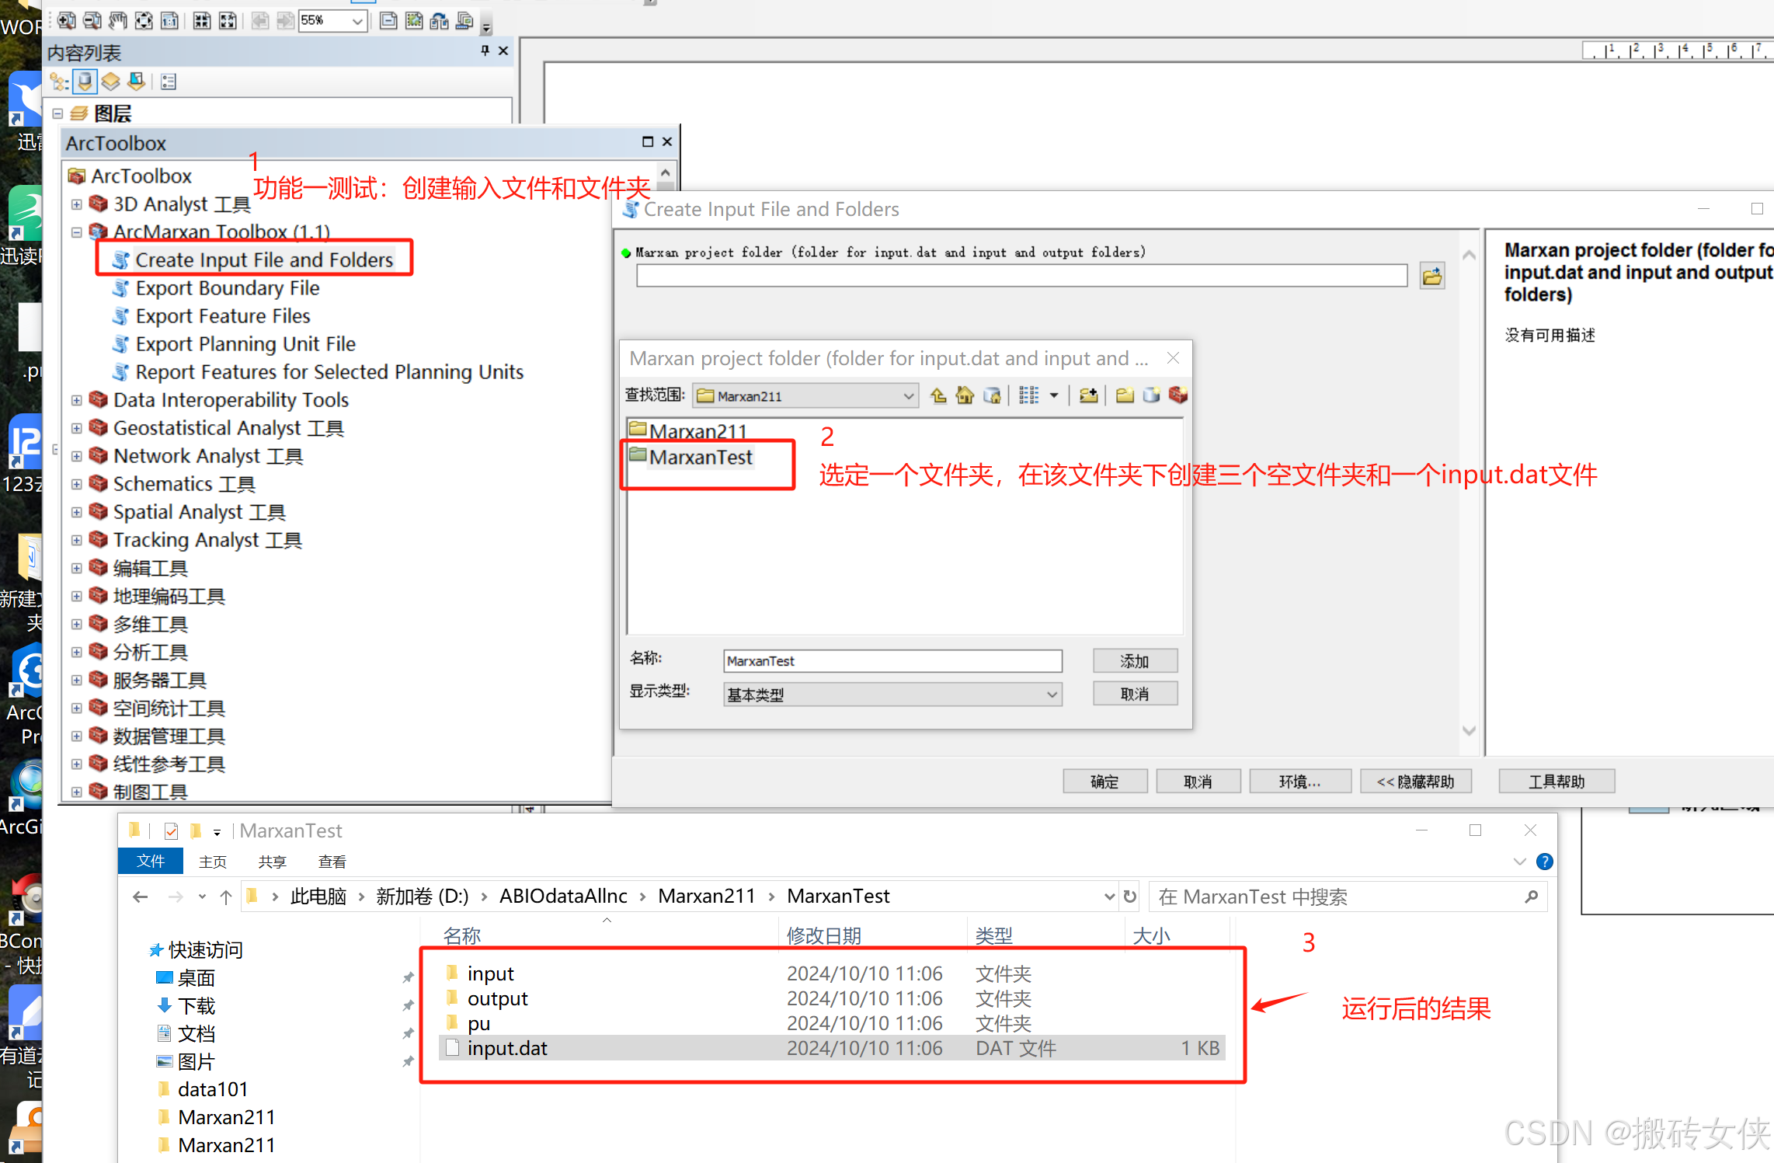Click the browse folder icon beside project folder field
1774x1163 pixels.
1431,277
